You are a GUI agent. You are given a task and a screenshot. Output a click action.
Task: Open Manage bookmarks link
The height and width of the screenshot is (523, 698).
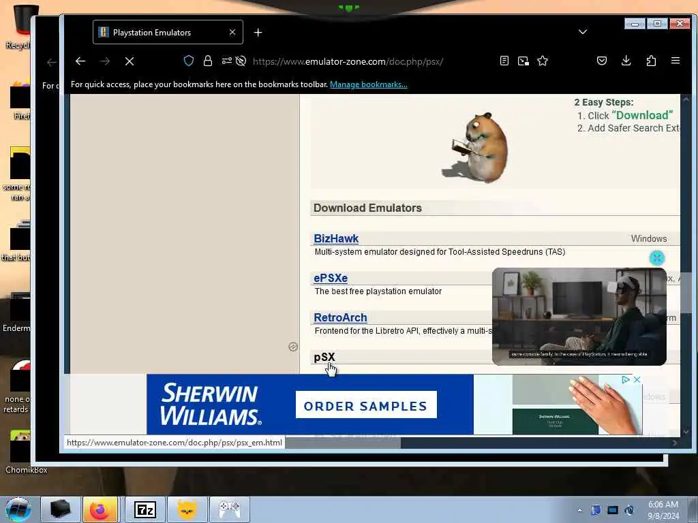[x=368, y=84]
